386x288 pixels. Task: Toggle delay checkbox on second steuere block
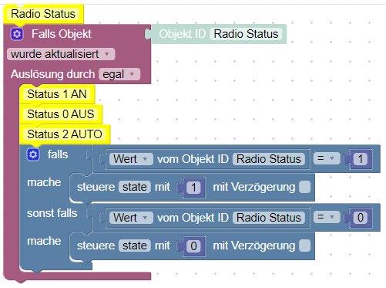pos(305,246)
